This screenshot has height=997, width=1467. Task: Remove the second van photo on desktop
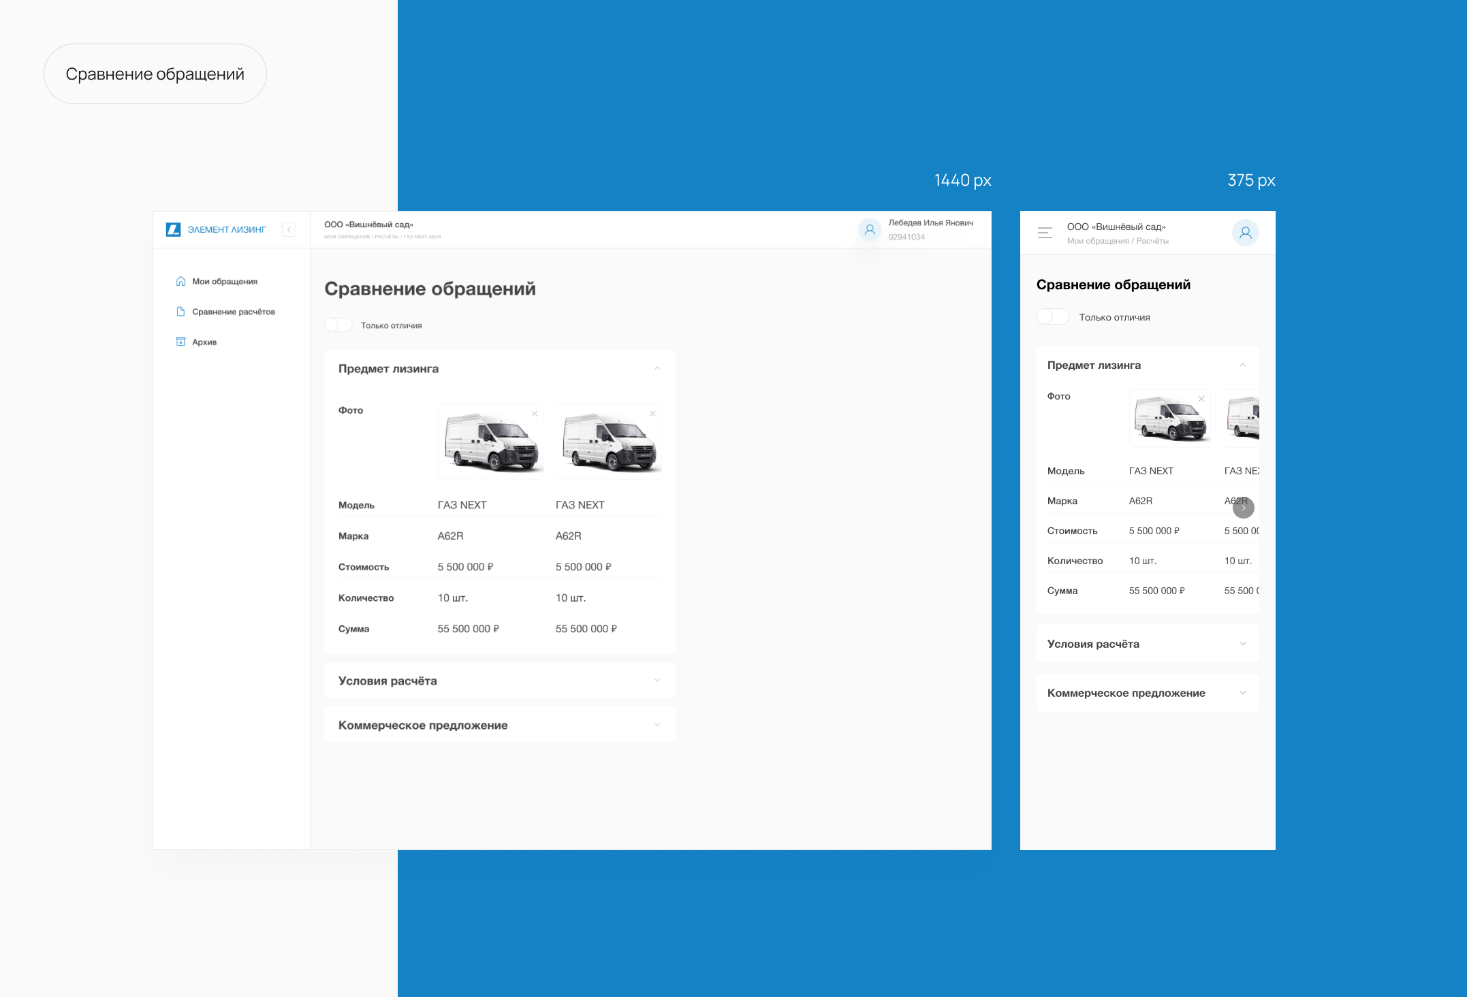652,414
